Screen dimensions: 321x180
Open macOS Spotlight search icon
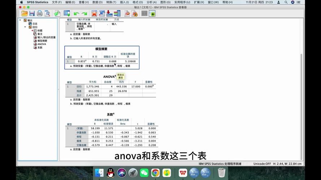[x=286, y=2]
